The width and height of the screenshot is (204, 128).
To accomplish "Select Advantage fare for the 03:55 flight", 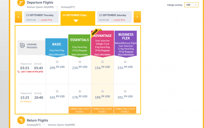I will [x=102, y=62].
